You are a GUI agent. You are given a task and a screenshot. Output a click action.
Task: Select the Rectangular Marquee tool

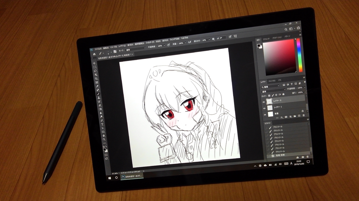click(x=95, y=67)
